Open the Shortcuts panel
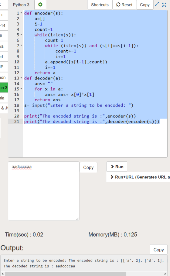Screen dimensions: 170x276 point(100,5)
